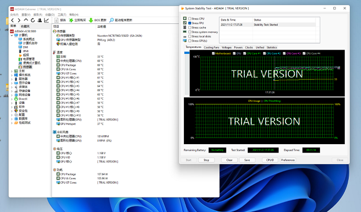This screenshot has width=361, height=212.
Task: Open the report document icon in toolbar
Action: tap(57, 20)
